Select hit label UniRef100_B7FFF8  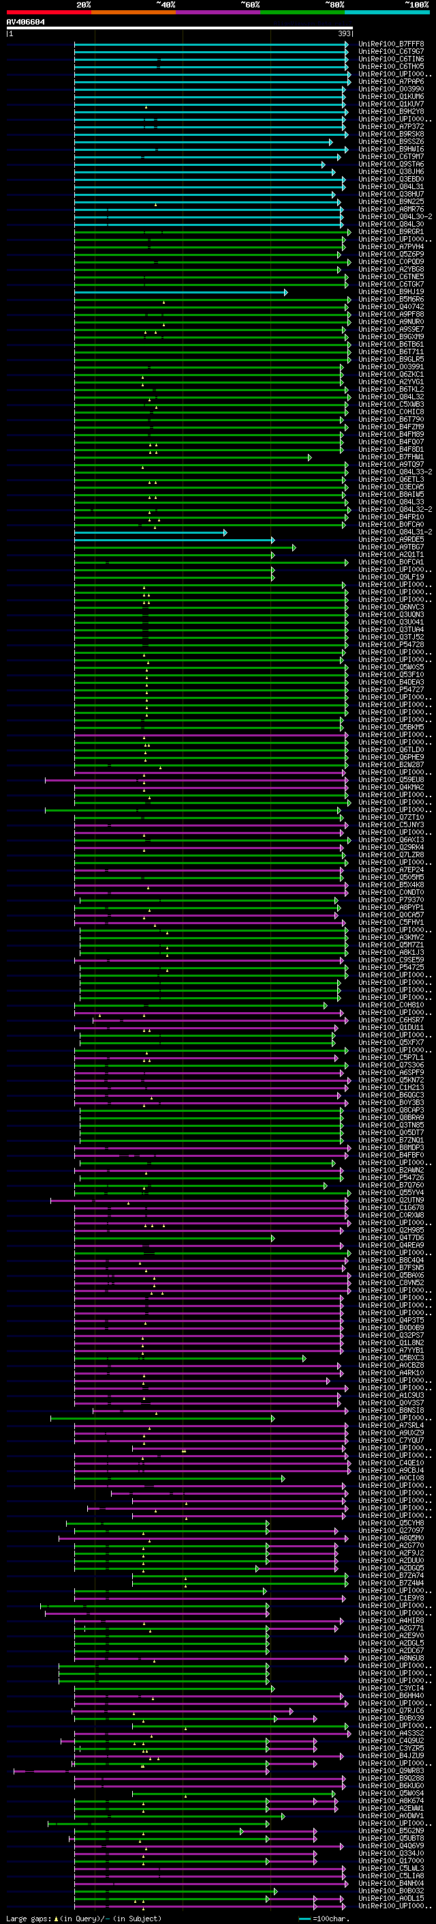[391, 44]
